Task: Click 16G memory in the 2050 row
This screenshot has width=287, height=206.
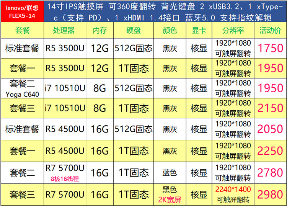Action: [x=100, y=129]
